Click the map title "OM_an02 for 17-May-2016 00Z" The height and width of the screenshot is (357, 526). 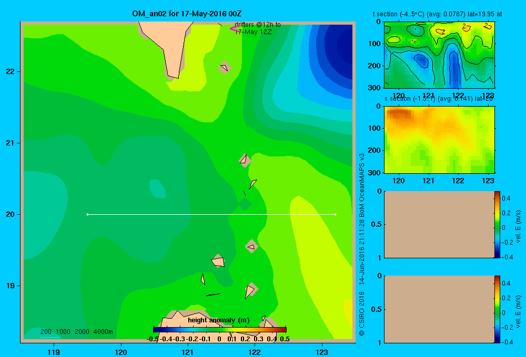187,14
